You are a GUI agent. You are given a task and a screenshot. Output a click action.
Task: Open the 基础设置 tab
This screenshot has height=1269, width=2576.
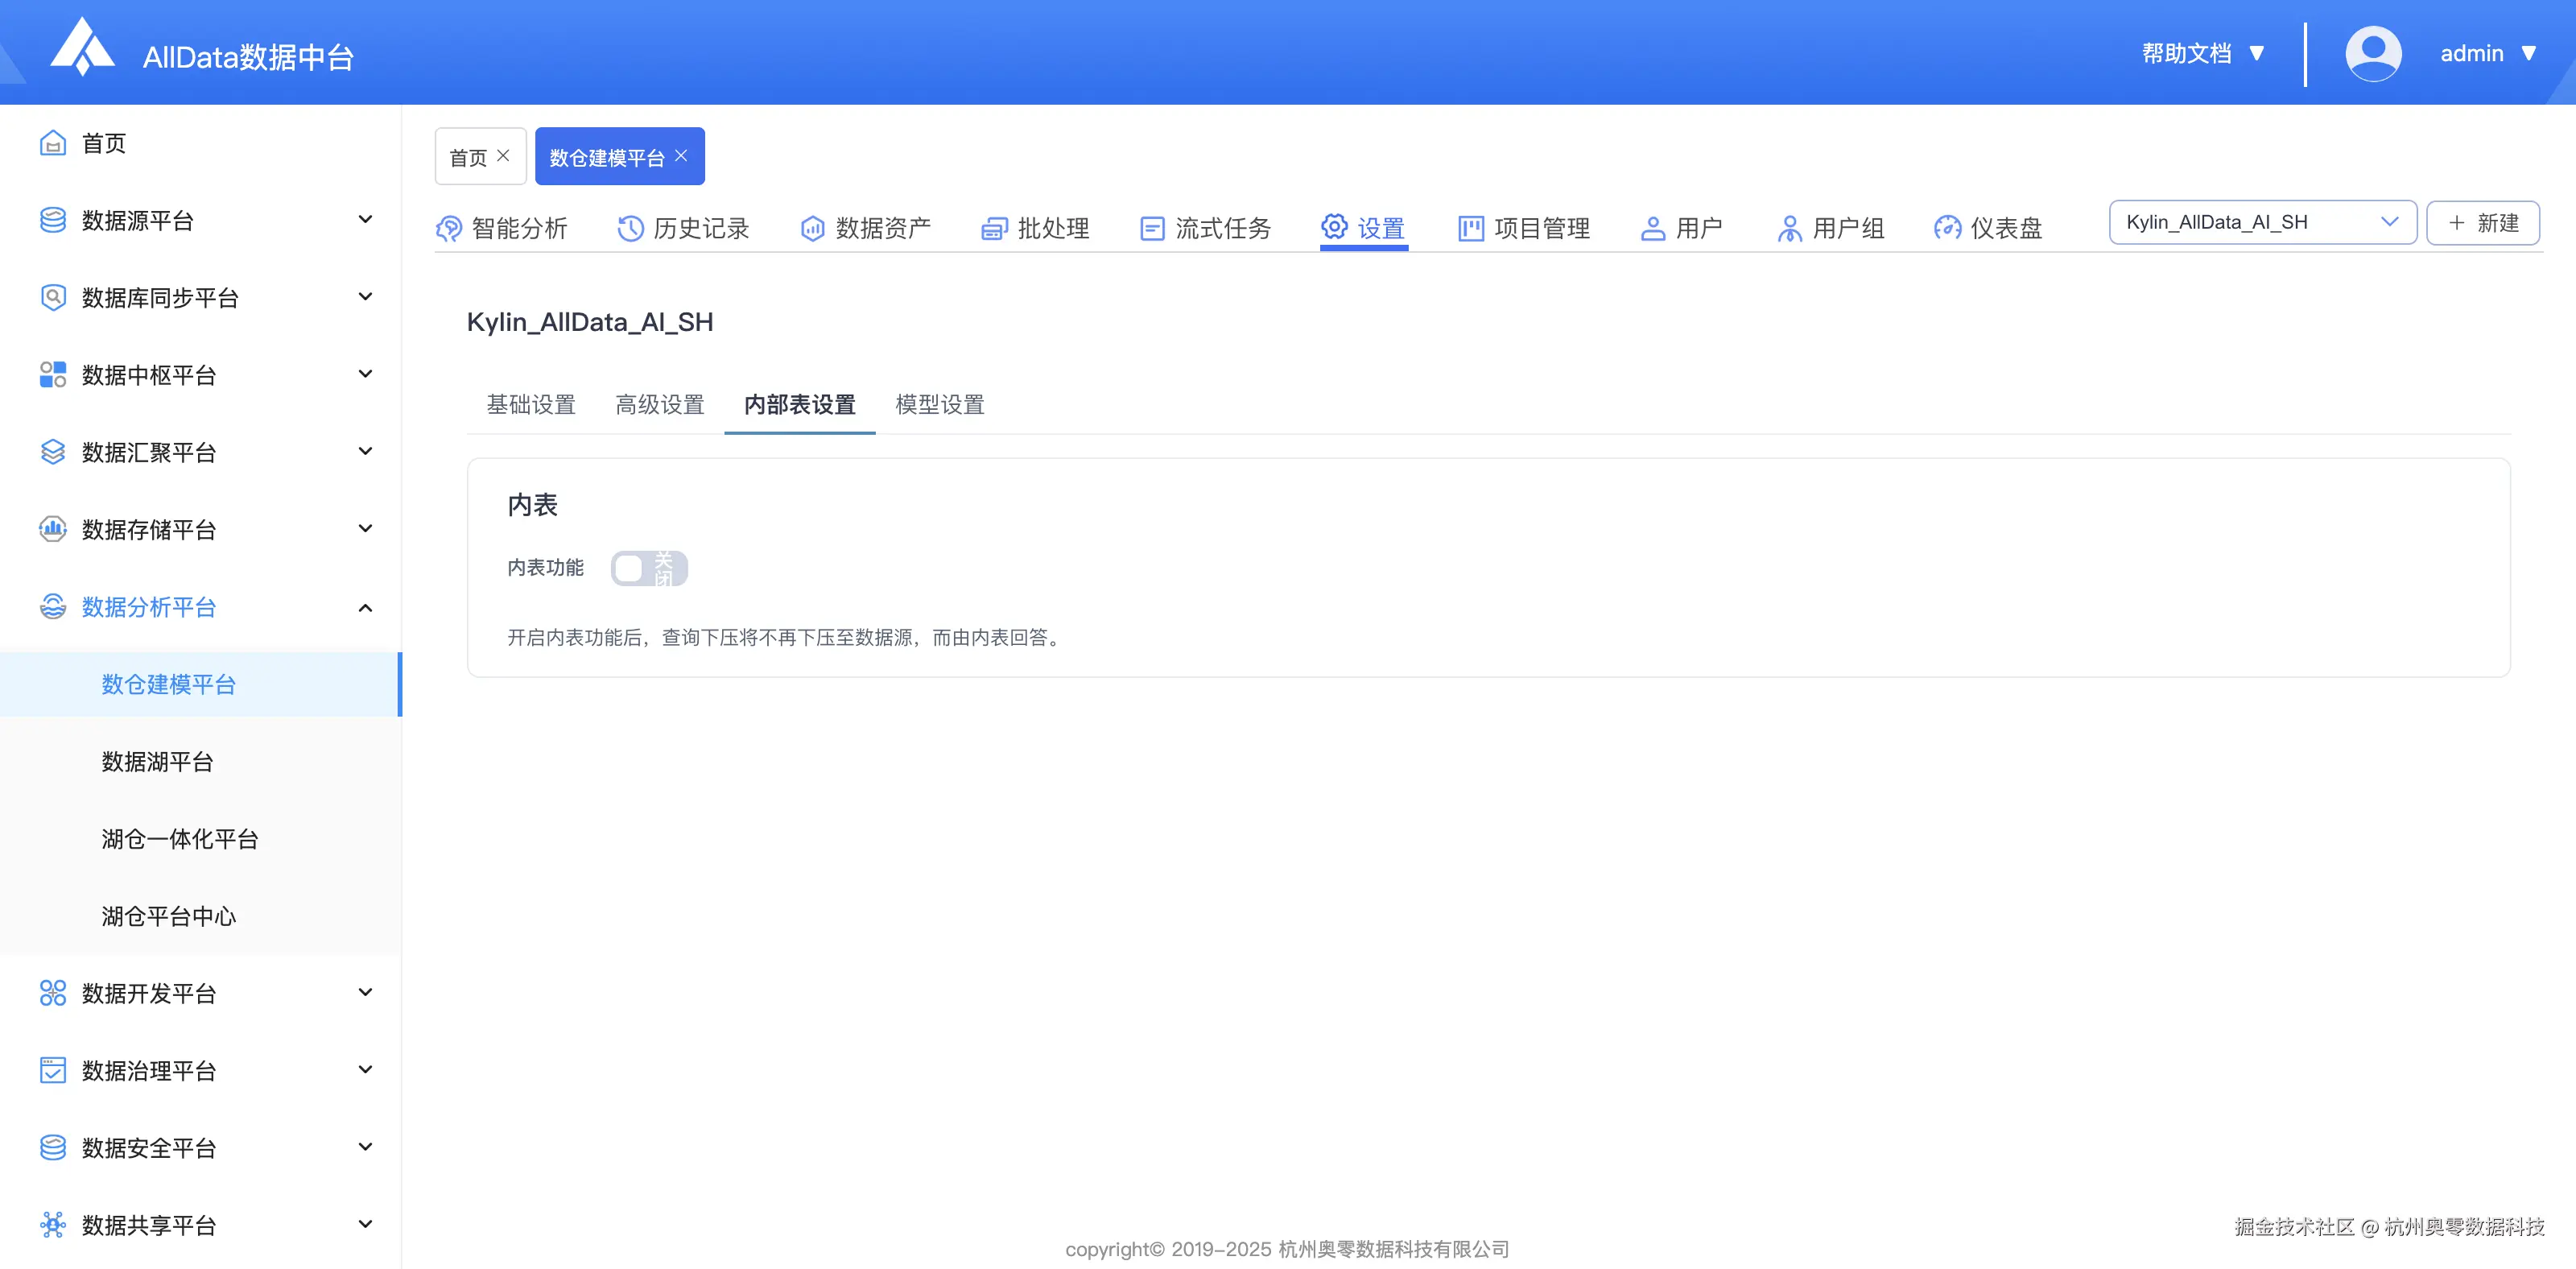tap(531, 405)
